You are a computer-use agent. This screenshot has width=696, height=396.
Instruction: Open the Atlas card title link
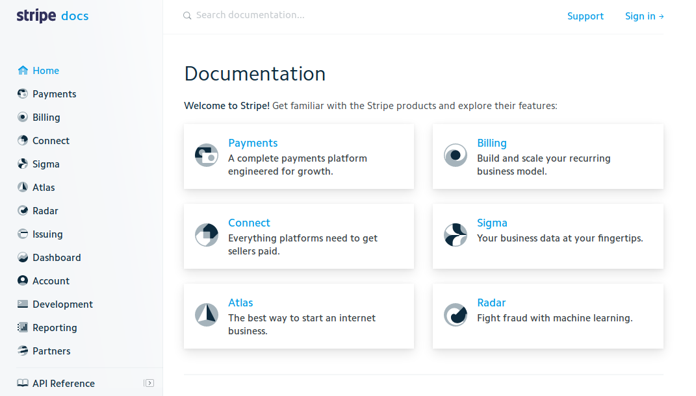(x=240, y=303)
